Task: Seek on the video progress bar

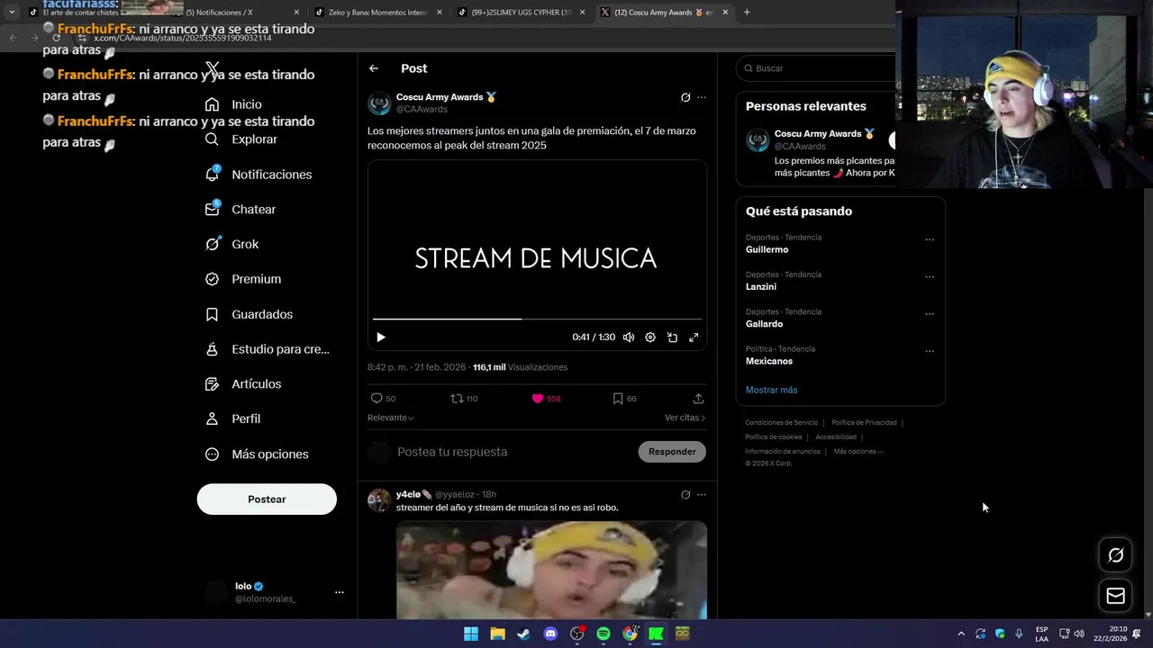Action: (x=537, y=319)
